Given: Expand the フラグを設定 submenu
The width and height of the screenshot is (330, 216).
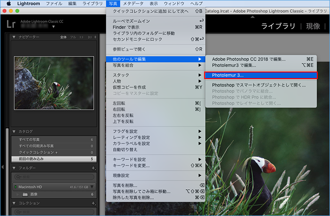Looking at the screenshot, I should pos(156,131).
